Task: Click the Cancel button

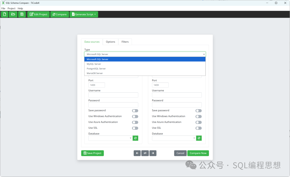Action: pyautogui.click(x=180, y=153)
